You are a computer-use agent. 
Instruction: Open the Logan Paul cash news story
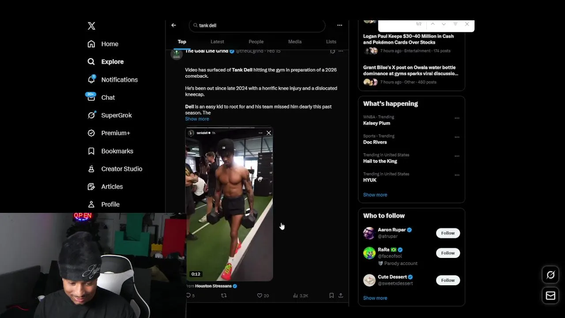(408, 39)
